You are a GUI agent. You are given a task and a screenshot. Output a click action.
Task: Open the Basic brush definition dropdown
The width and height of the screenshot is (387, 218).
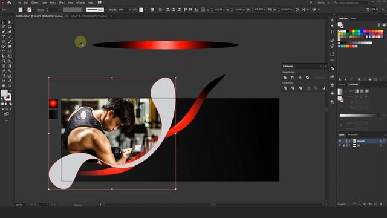(x=106, y=10)
